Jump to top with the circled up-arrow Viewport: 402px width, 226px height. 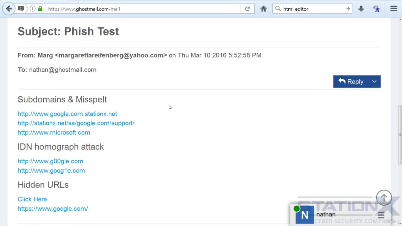pos(384,198)
